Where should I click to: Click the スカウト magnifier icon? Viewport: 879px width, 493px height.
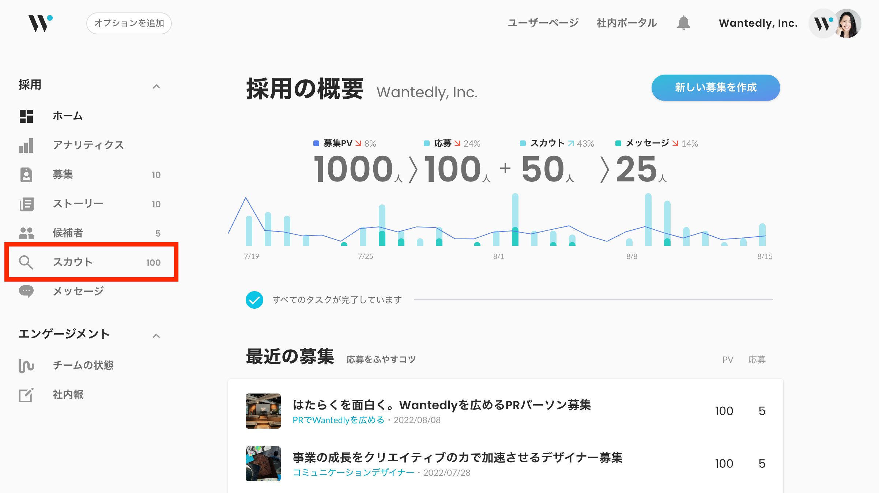26,262
